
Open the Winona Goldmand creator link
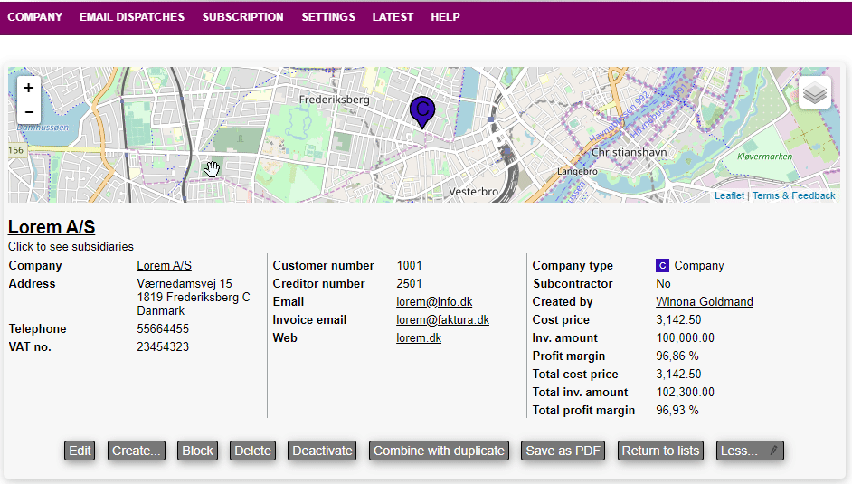[704, 302]
